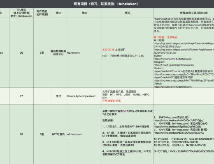Select the HyperGraph(HGT)通证经济学详解 line

point(173,77)
